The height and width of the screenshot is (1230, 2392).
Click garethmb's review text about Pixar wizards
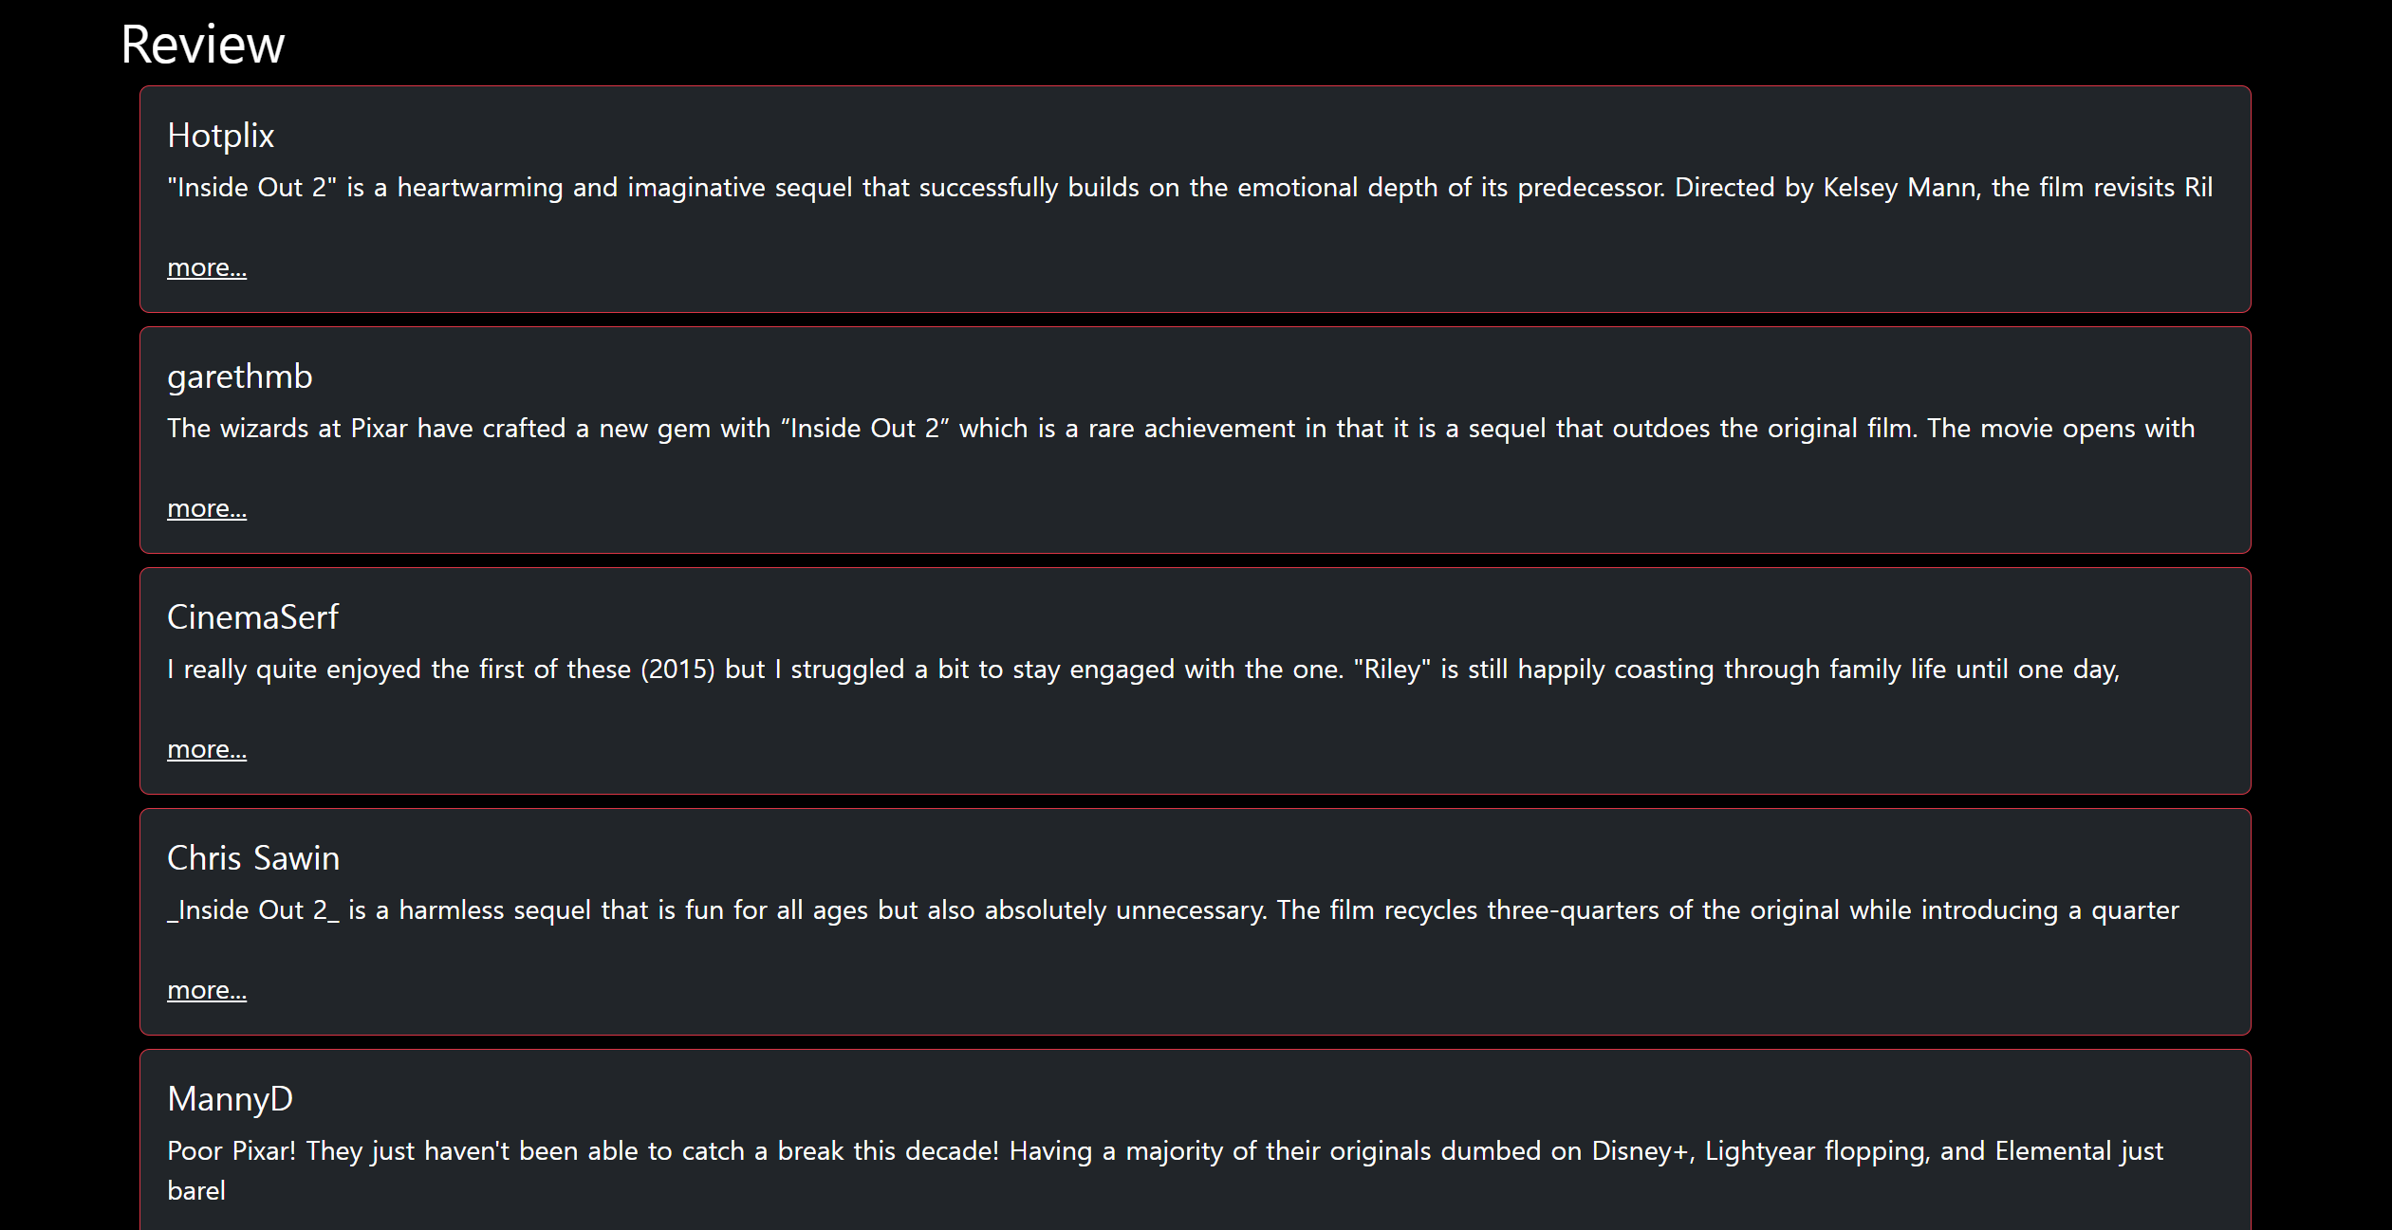1181,429
